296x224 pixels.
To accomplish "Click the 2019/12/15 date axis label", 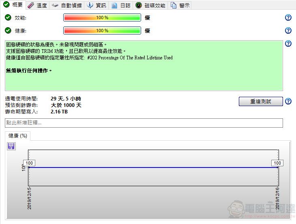I will click(29, 198).
